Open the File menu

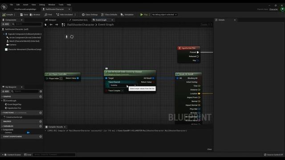click(x=11, y=5)
